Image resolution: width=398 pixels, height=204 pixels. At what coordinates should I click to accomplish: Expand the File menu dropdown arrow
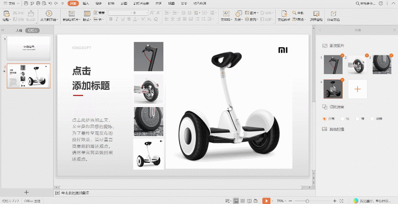coord(18,3)
